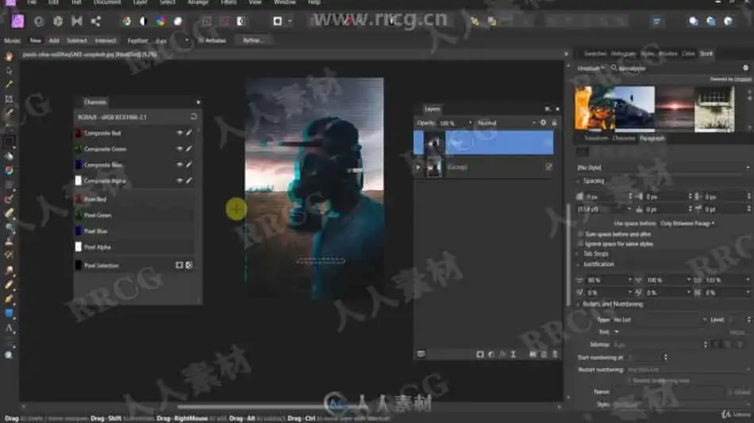754x423 pixels.
Task: Collapse the Spacing section
Action: 578,181
